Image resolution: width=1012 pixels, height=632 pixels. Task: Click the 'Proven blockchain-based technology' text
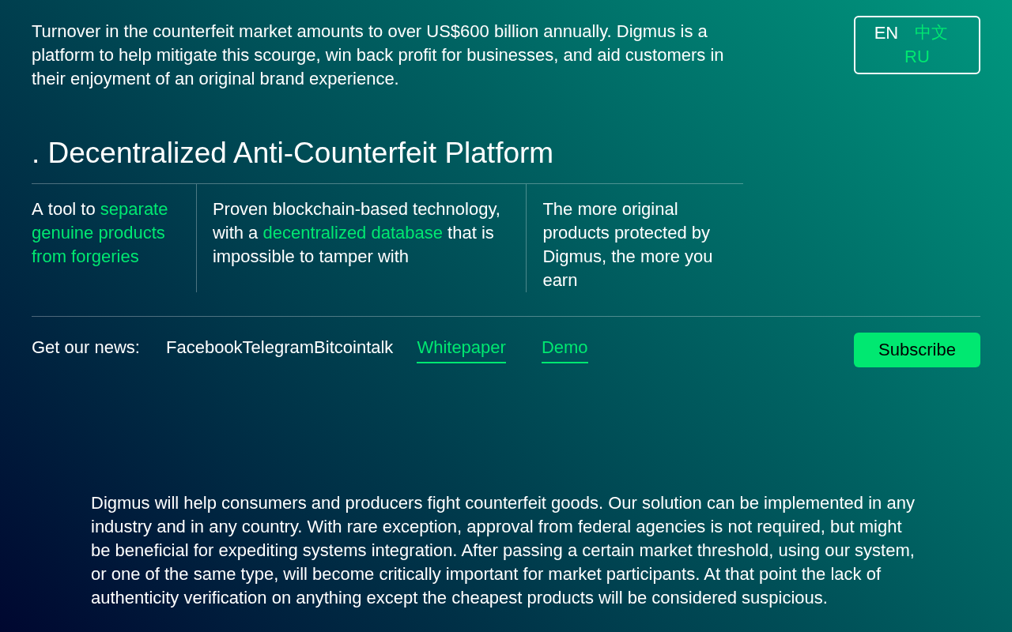(x=357, y=209)
